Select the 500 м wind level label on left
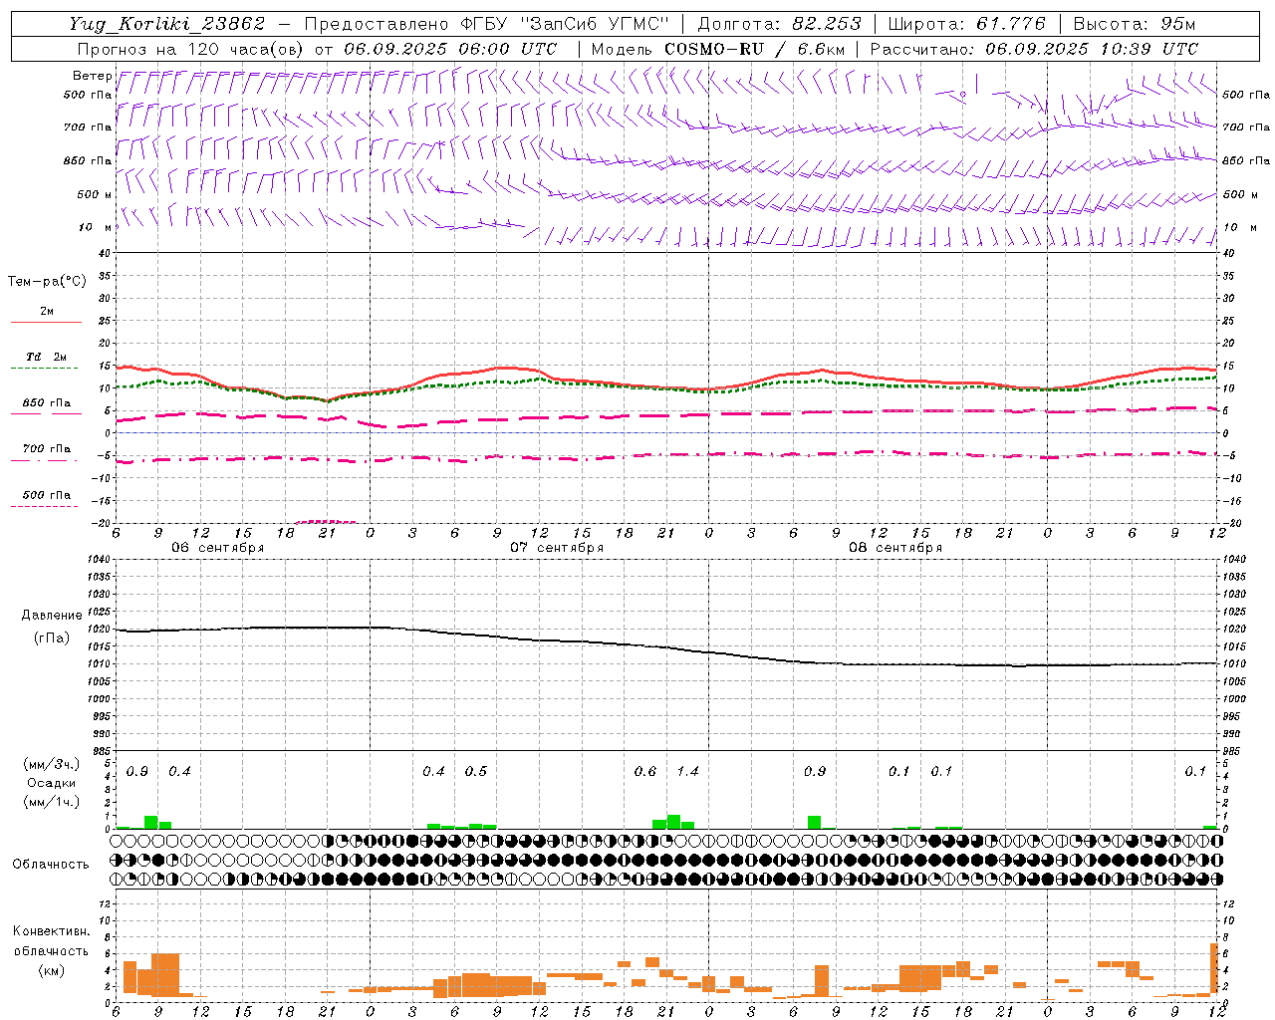Viewport: 1275px width, 1020px height. 95,194
